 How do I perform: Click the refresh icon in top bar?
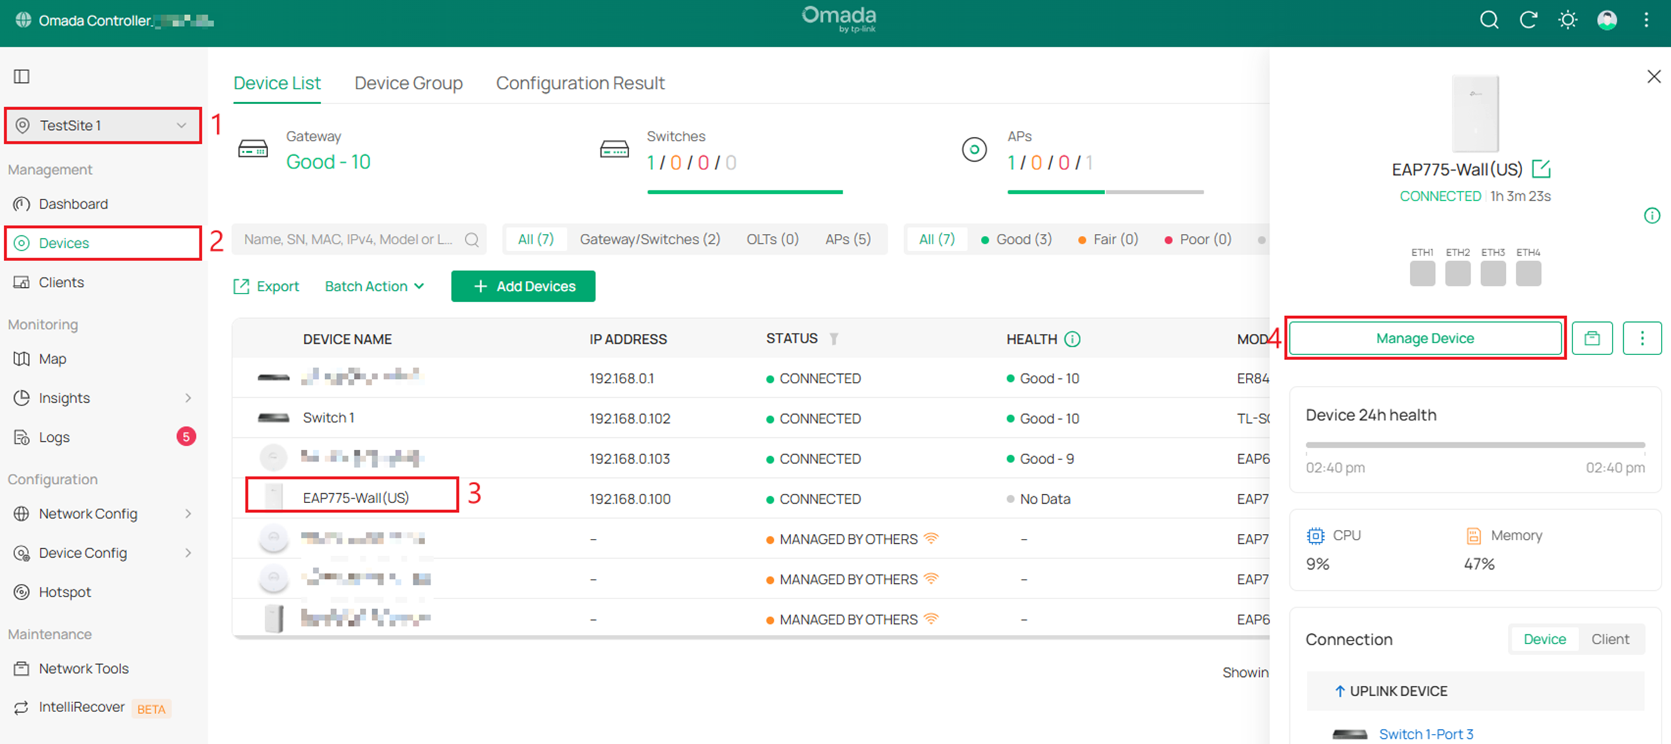click(x=1528, y=20)
